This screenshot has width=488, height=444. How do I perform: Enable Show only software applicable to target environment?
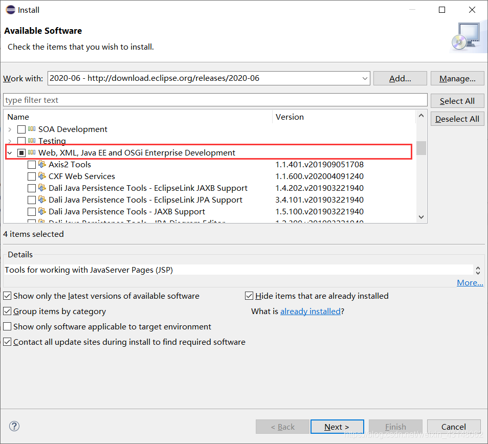click(7, 326)
